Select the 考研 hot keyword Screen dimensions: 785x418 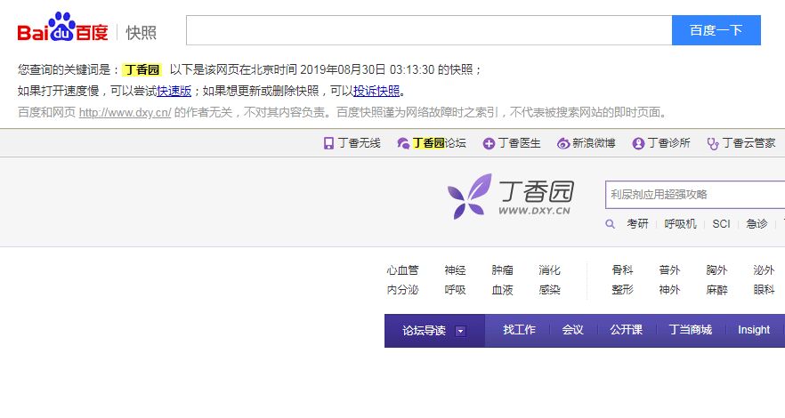coord(637,224)
